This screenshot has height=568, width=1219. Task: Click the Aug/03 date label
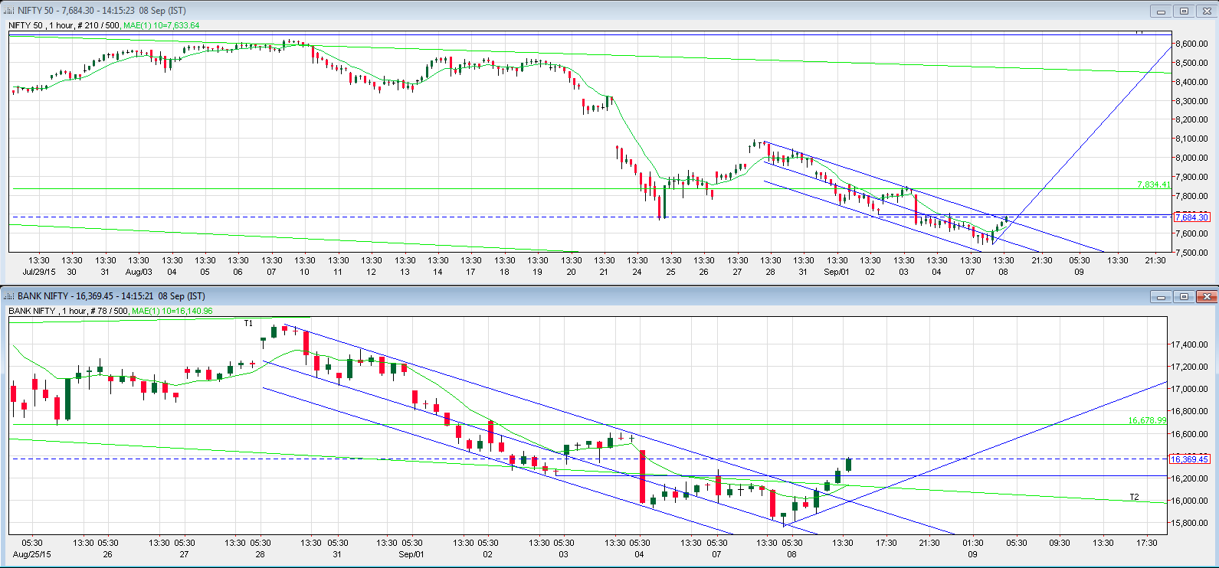(139, 272)
